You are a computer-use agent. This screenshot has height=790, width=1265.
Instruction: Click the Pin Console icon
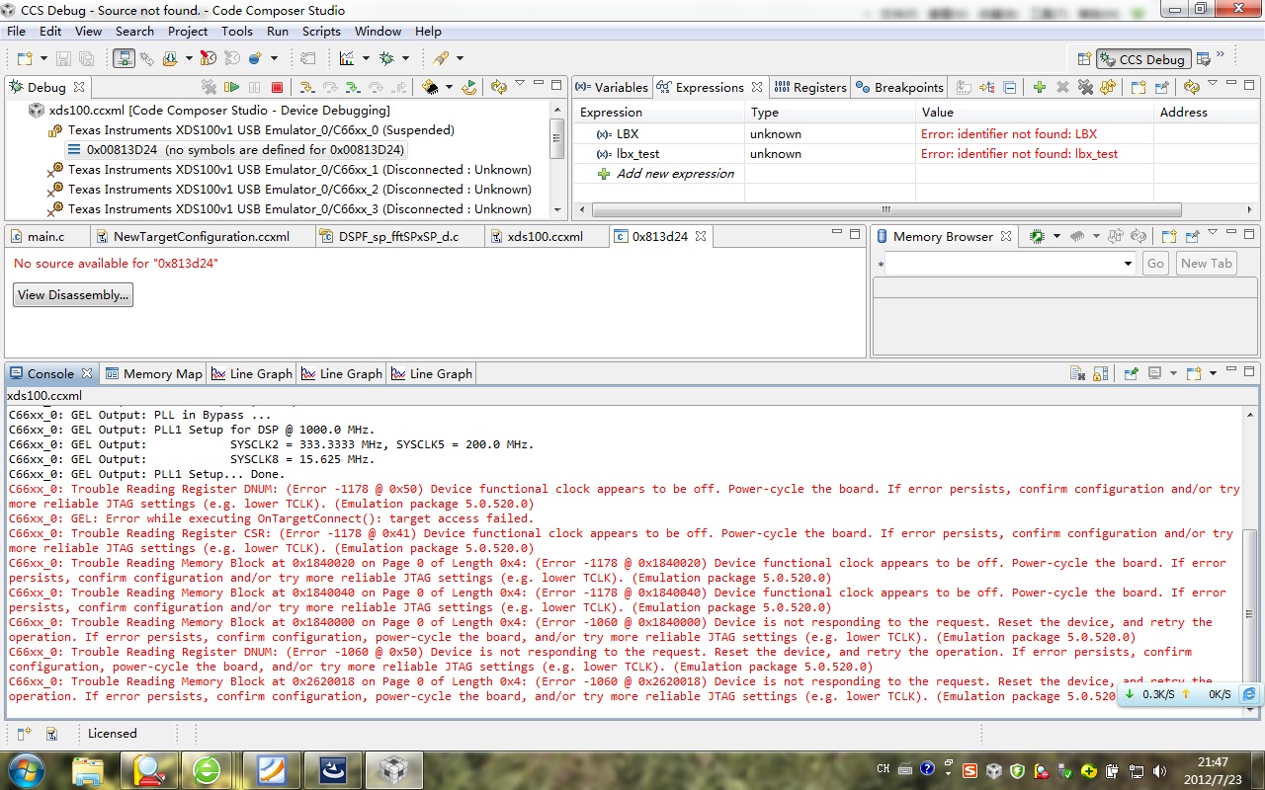click(1132, 373)
